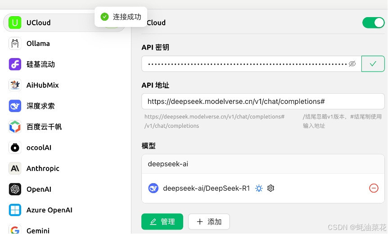Image resolution: width=388 pixels, height=234 pixels.
Task: Click the green check icon in toast
Action: coord(105,17)
